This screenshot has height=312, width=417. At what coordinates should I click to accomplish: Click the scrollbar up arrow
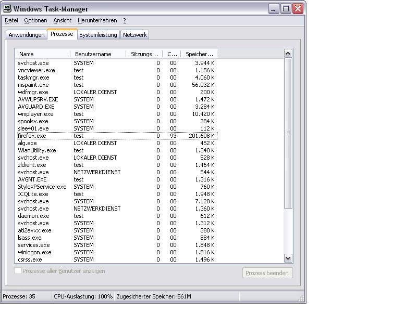(288, 54)
